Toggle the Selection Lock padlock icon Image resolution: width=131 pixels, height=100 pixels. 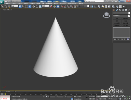click(x=44, y=97)
